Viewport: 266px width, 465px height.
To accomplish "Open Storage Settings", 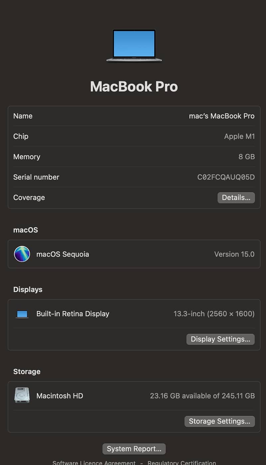I will click(x=219, y=421).
